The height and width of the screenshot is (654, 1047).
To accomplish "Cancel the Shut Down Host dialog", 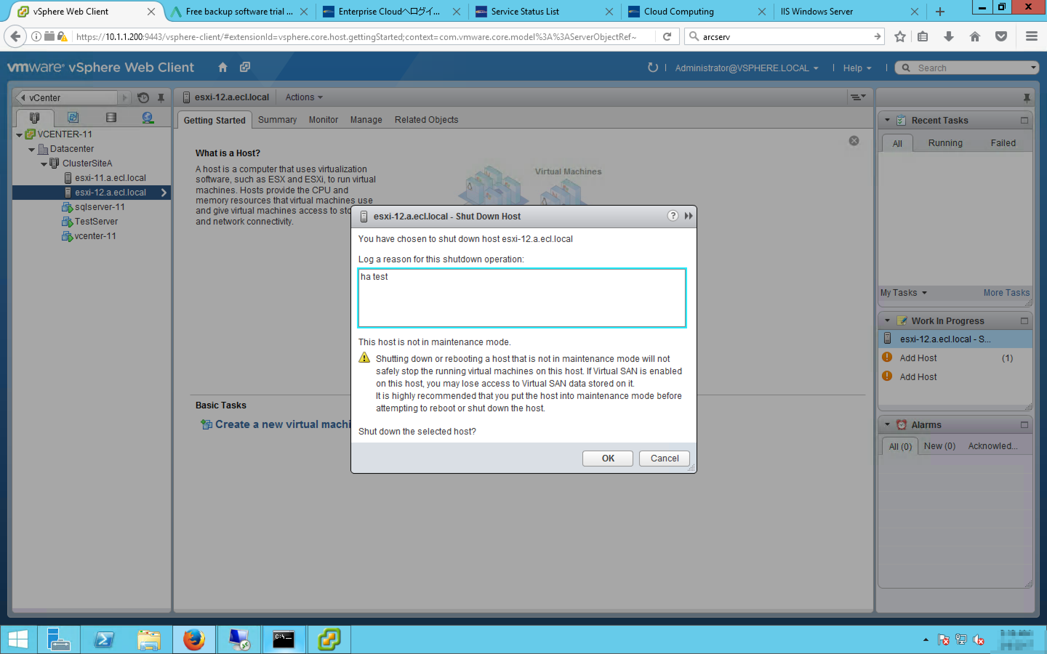I will click(x=664, y=458).
